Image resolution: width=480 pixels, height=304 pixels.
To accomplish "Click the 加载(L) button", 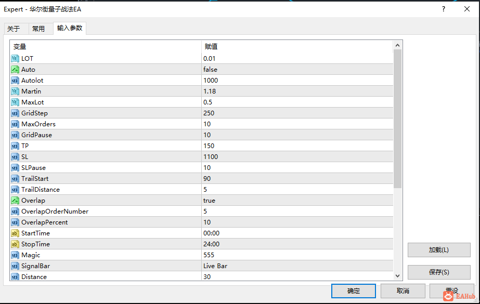I will point(439,250).
